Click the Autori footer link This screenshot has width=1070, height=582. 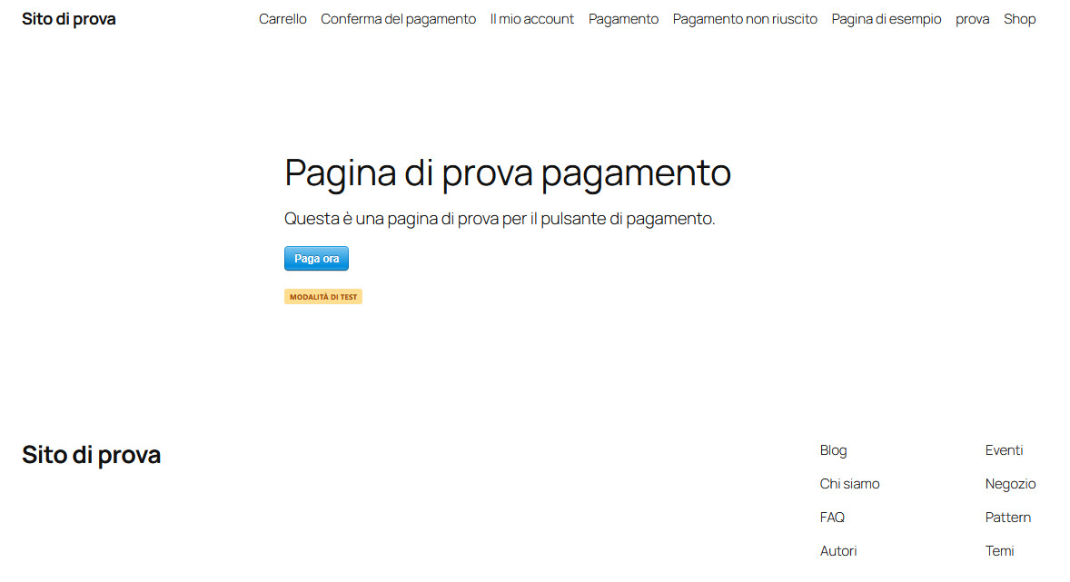point(837,550)
